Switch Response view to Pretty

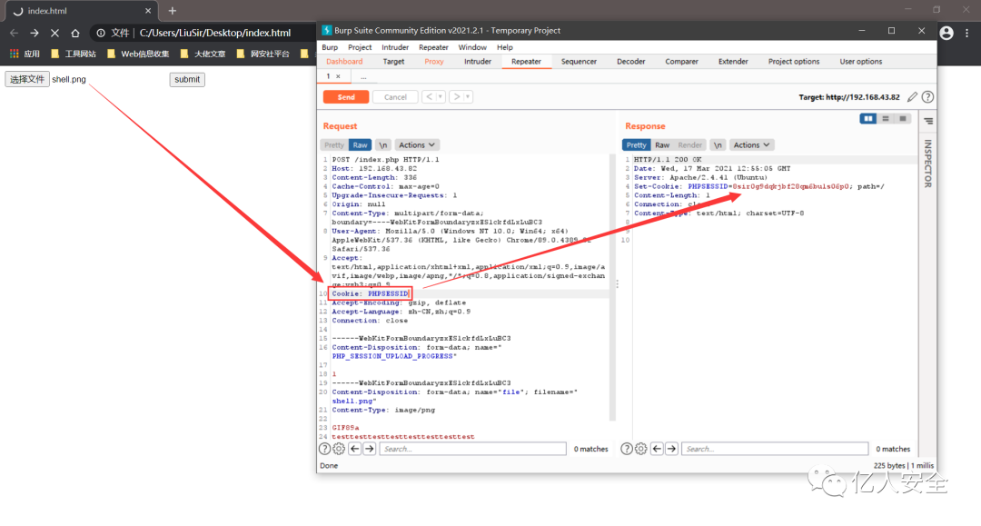point(636,145)
